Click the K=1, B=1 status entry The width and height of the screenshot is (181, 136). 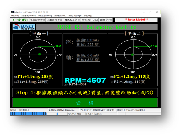tap(89, 114)
